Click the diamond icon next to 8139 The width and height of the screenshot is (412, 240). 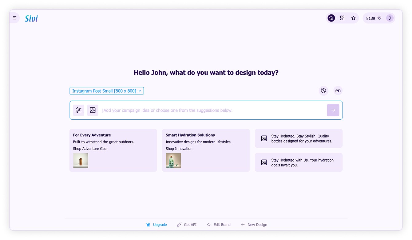click(379, 18)
